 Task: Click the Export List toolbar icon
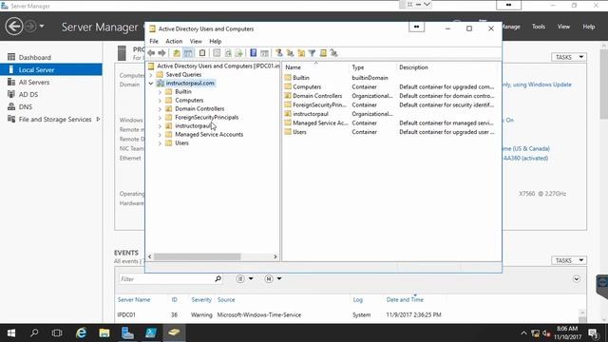(x=238, y=53)
